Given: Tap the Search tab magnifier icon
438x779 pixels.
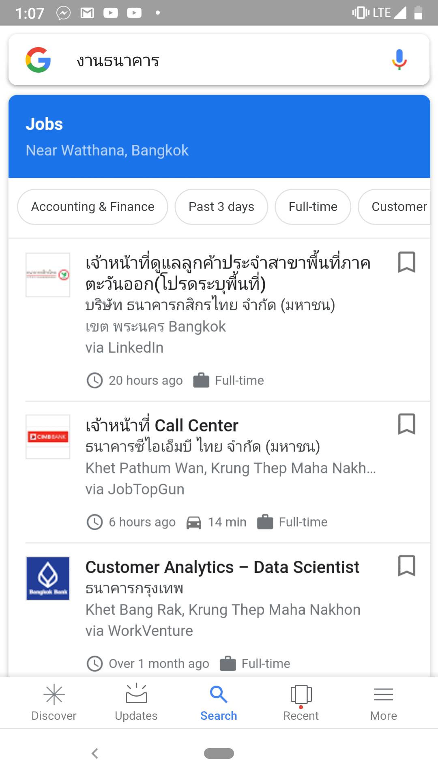Looking at the screenshot, I should (219, 695).
